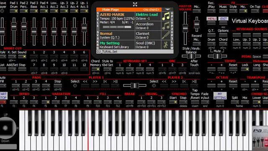Viewport: 268px width, 151px height.
Task: Click Keyboard Set button 4
Action: click(150, 69)
